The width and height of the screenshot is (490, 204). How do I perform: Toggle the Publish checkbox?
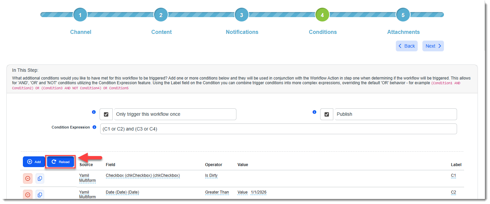(327, 114)
